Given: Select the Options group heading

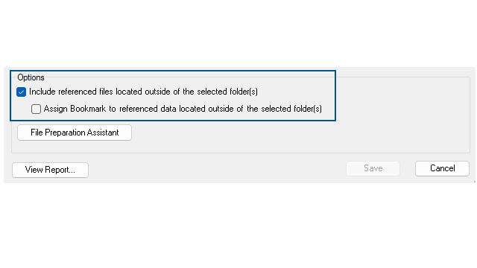Looking at the screenshot, I should 31,77.
